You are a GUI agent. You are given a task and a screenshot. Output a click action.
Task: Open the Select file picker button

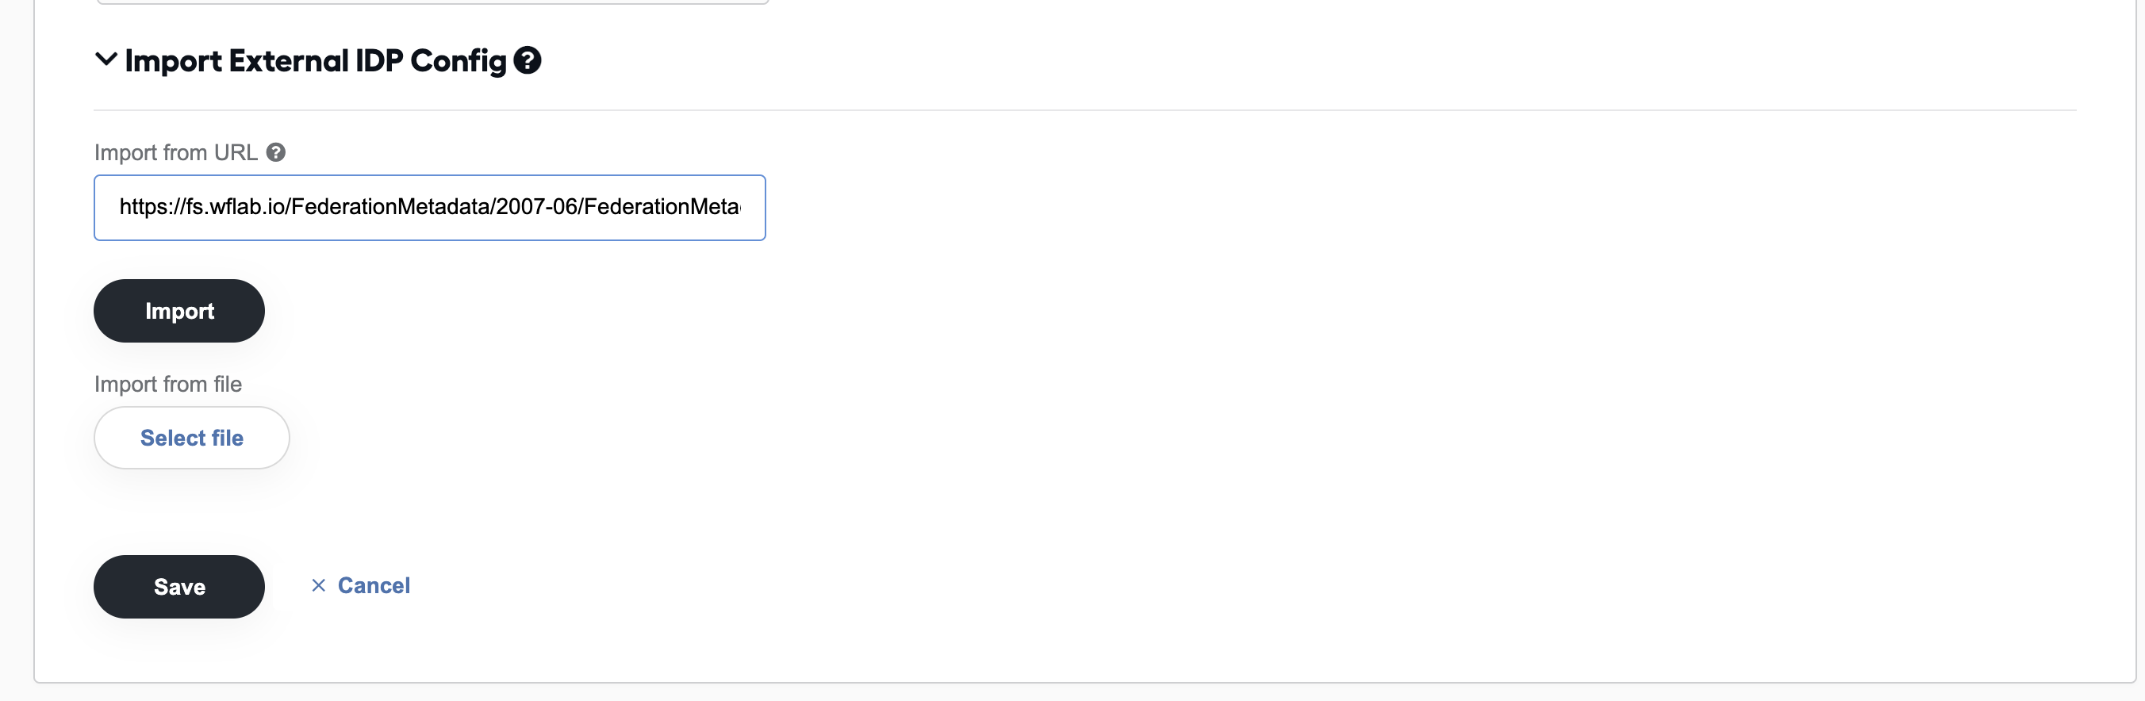pyautogui.click(x=191, y=438)
